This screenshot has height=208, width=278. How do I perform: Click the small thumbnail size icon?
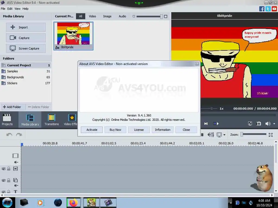point(134,16)
